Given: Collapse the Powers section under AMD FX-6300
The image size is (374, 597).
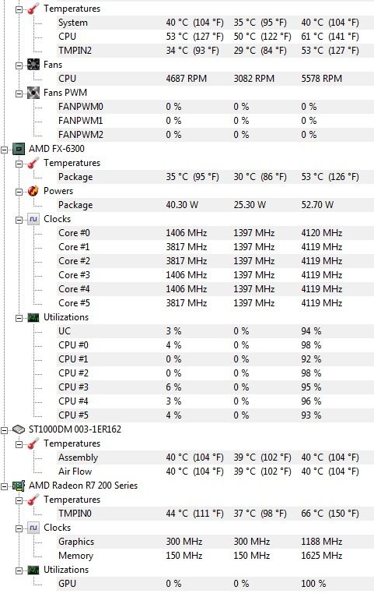Looking at the screenshot, I should pyautogui.click(x=19, y=192).
